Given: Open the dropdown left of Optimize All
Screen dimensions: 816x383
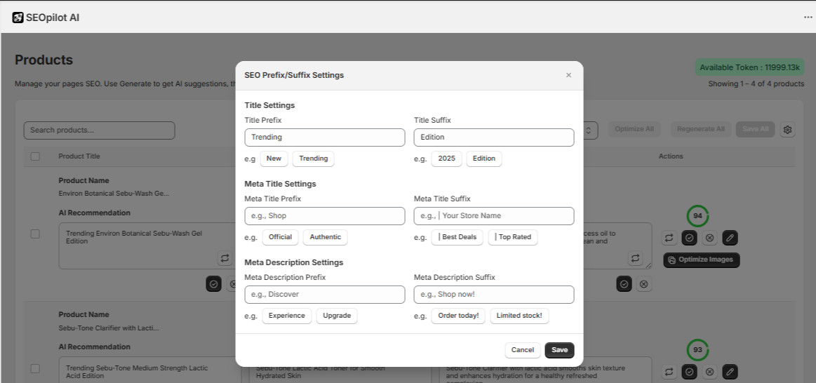Looking at the screenshot, I should (x=589, y=130).
